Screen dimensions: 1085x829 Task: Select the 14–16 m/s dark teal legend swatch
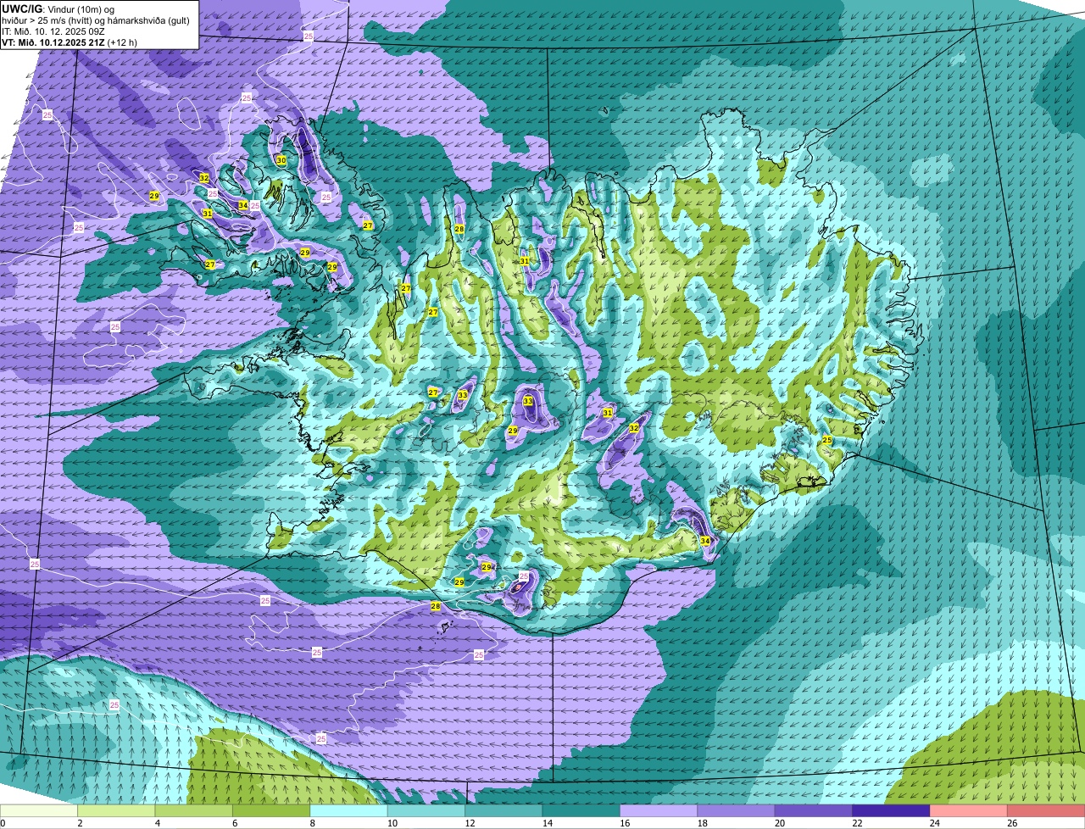[x=581, y=811]
